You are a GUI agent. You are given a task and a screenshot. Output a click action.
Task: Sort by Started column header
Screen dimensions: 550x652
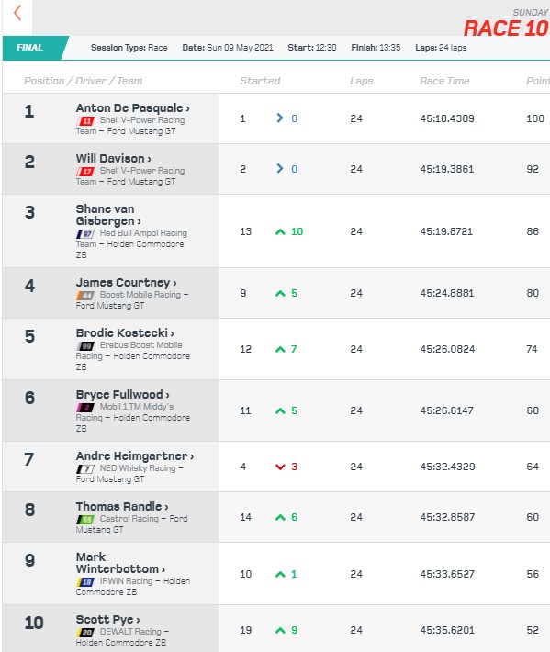(x=260, y=81)
